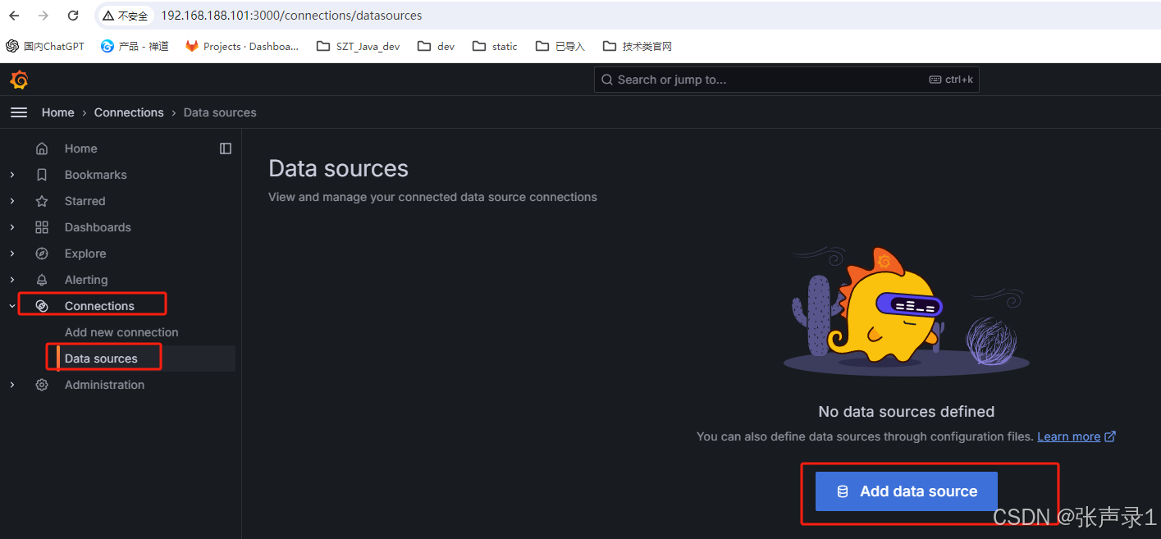Viewport: 1161px width, 539px height.
Task: Follow the Learn more link
Action: tap(1068, 436)
